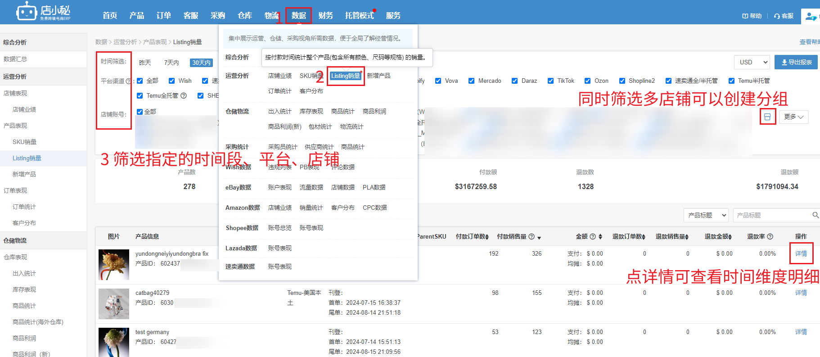Viewport: 820px width, 357px height.
Task: Uncheck Temu半托管 checkbox
Action: point(731,81)
